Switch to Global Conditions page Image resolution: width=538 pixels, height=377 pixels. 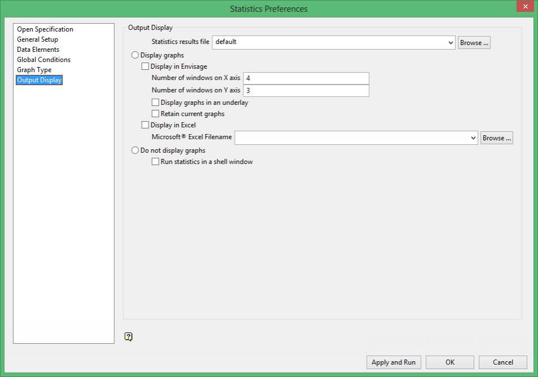43,60
